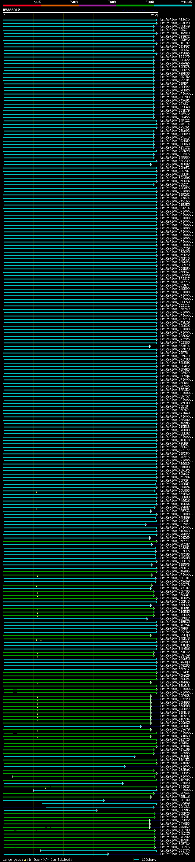
Task: Select UniRef100_A7PSS7 label
Action: (175, 50)
